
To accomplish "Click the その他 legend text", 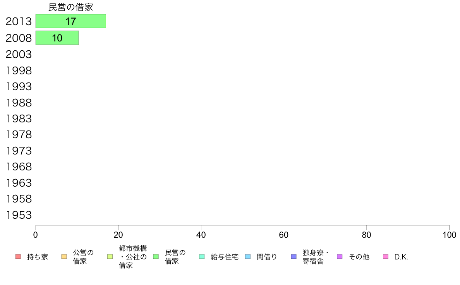I will pyautogui.click(x=359, y=257).
